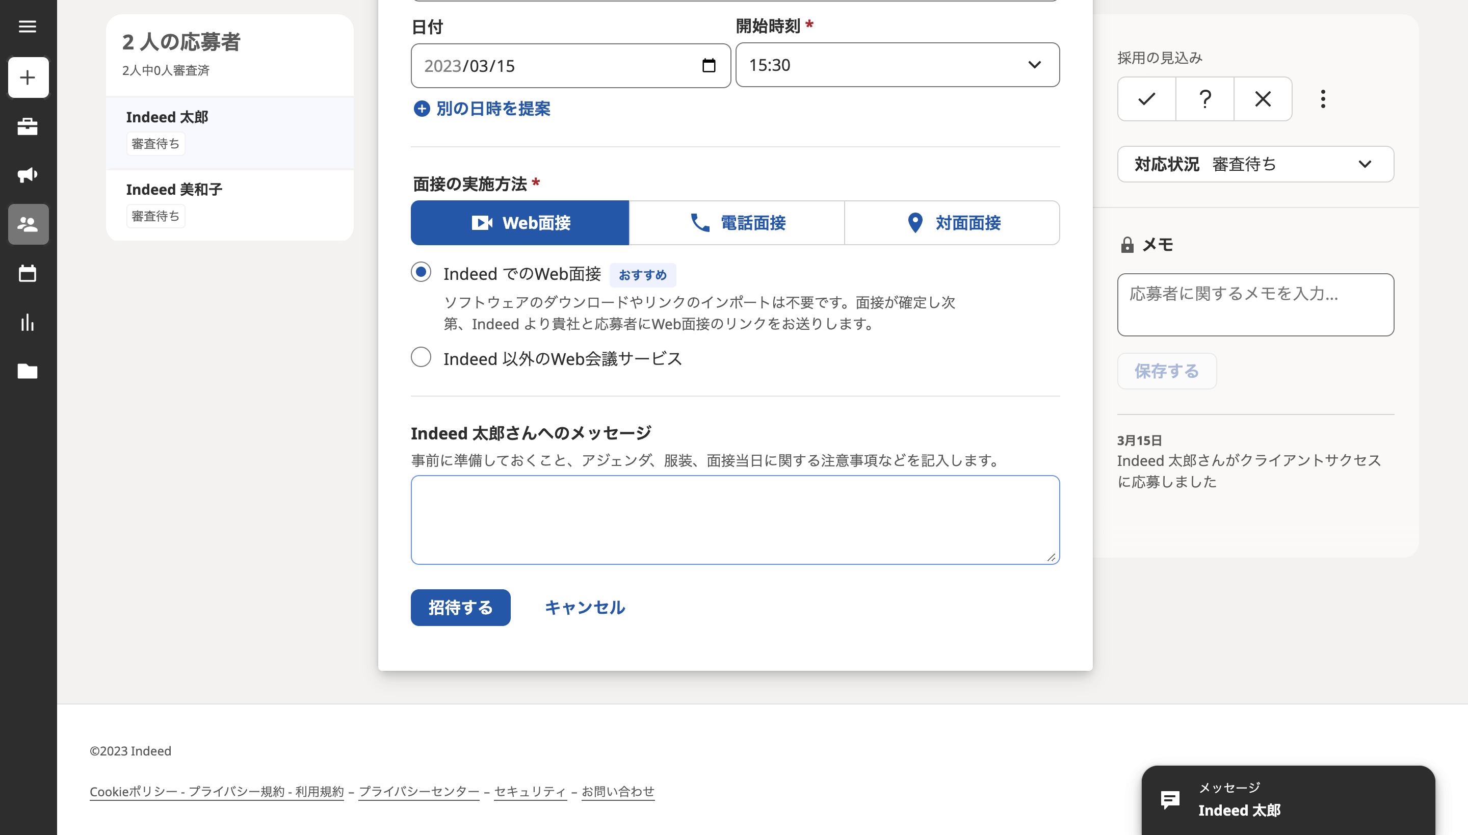Select the Indeed でのWeb面接 radio option

click(421, 272)
